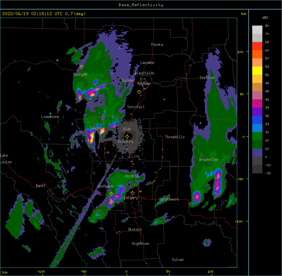Click the Okotoks city label
Screen dimensions: 282x276
click(135, 229)
